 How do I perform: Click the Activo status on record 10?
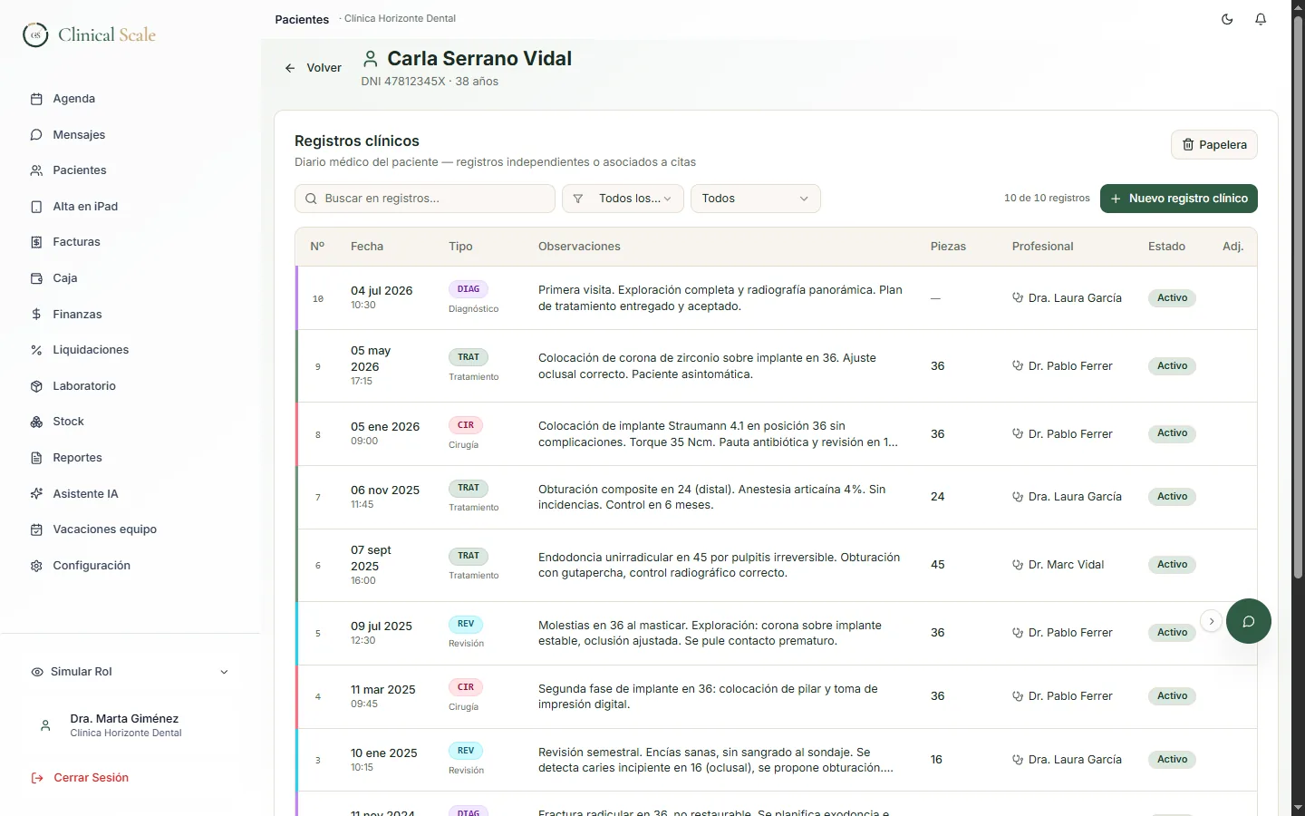[1172, 298]
